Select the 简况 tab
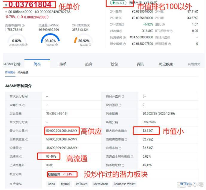The width and height of the screenshot is (206, 190). [x=37, y=64]
